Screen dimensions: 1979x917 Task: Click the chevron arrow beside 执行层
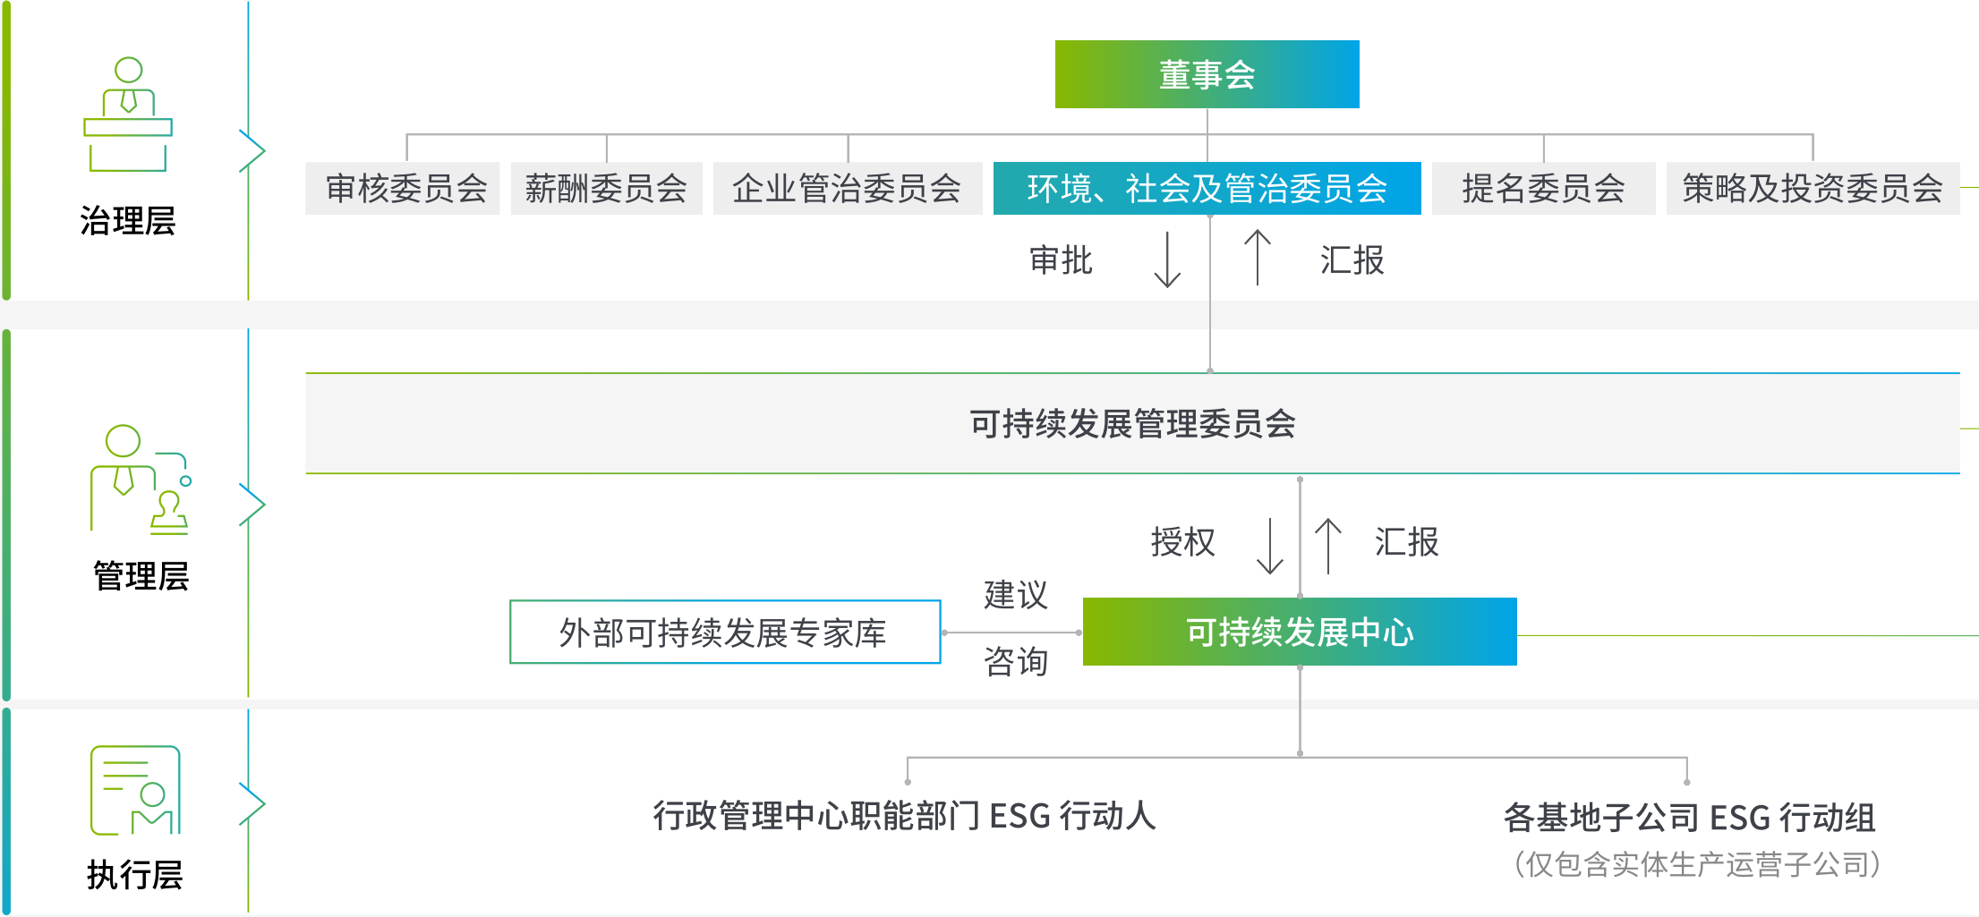(x=252, y=803)
